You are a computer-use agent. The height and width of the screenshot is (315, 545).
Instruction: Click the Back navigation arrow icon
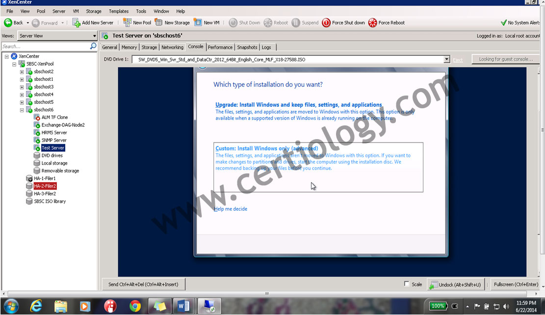tap(8, 23)
